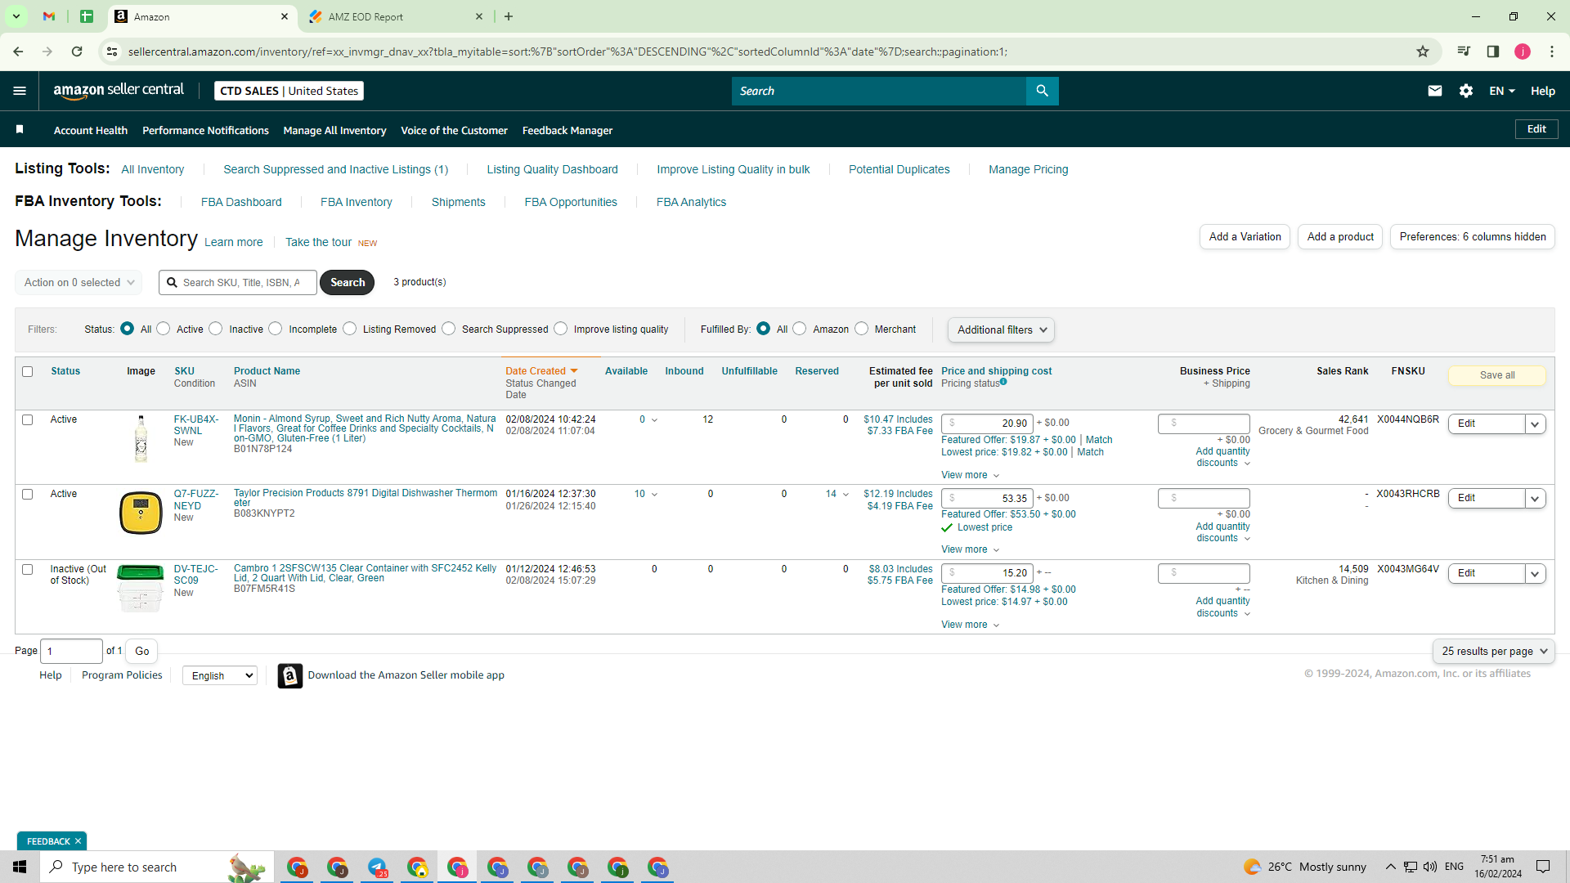
Task: Open the Manage Pricing link
Action: coord(1028,169)
